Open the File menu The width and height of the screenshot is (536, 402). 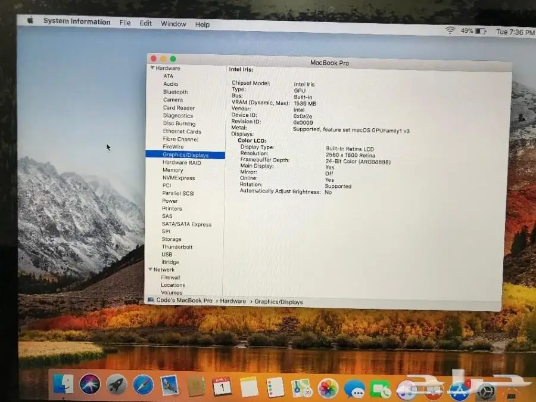[x=125, y=23]
